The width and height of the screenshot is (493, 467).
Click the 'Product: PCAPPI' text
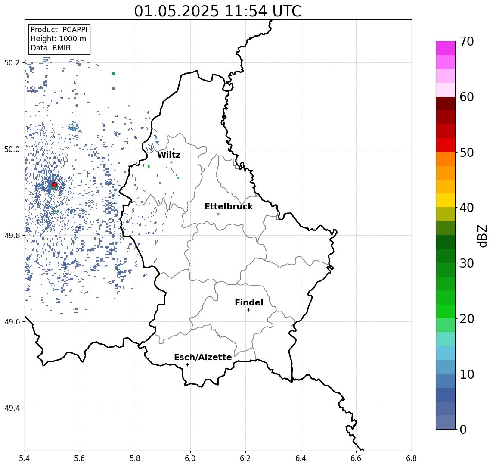pyautogui.click(x=59, y=30)
